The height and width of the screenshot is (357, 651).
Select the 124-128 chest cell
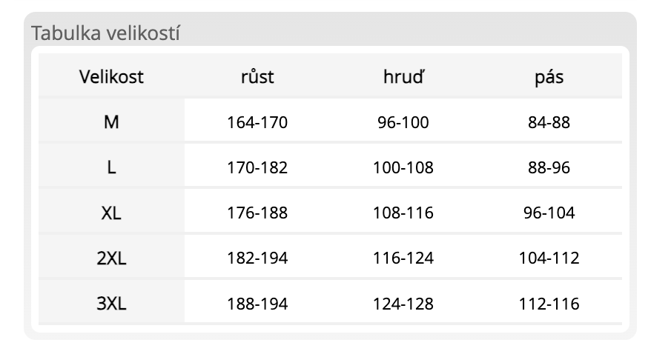[x=403, y=304]
